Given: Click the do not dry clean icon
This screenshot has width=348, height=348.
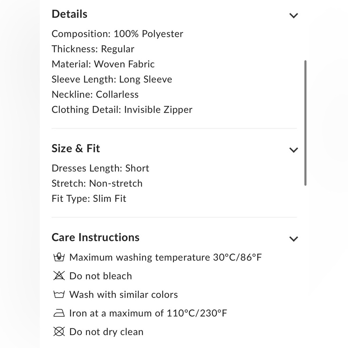Looking at the screenshot, I should (59, 332).
